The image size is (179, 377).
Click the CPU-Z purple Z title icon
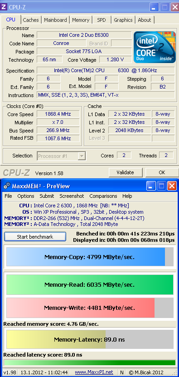(4, 7)
